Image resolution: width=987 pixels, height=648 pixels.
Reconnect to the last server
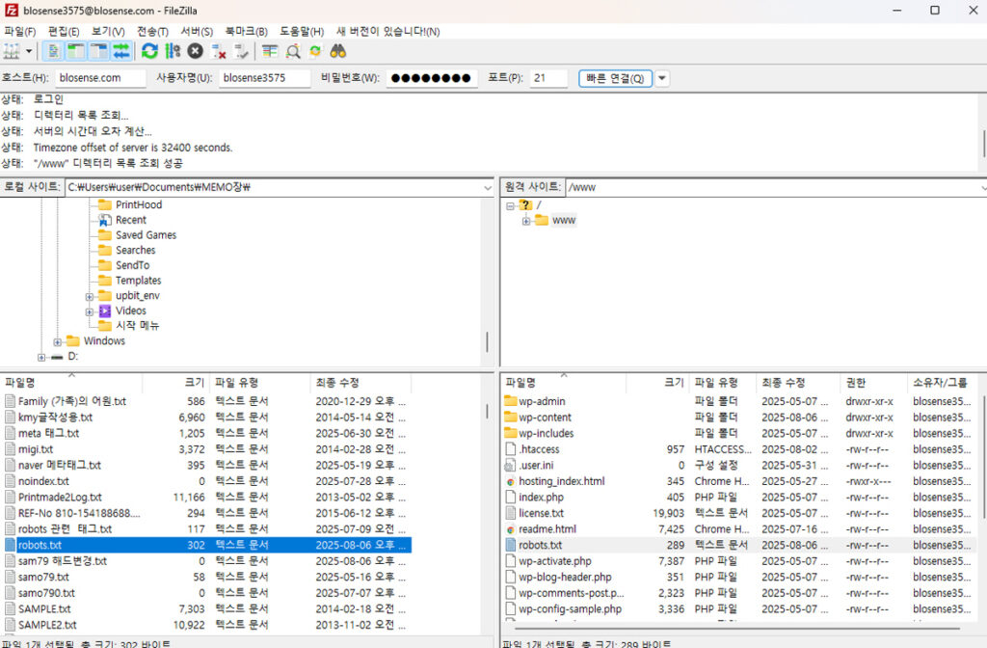click(x=241, y=52)
